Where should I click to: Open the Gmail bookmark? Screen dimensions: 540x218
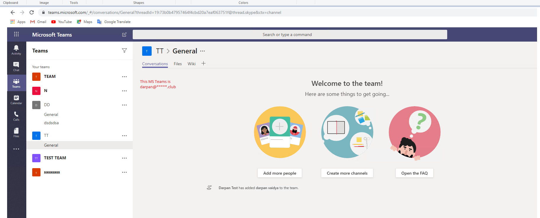coord(38,22)
